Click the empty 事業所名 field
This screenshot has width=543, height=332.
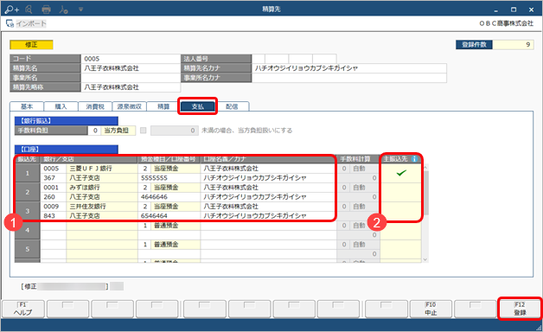point(131,78)
